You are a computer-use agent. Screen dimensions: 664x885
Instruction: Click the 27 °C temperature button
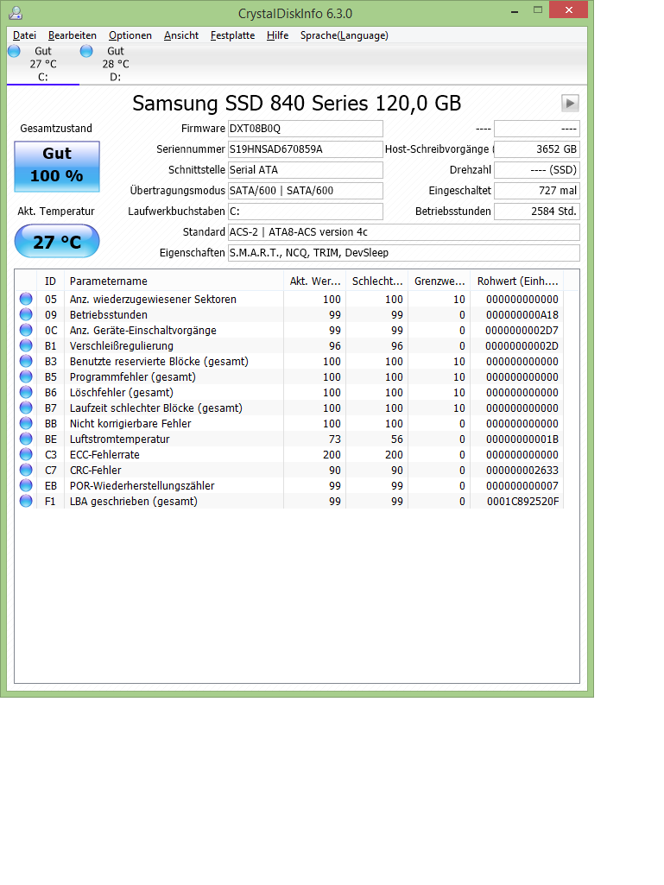coord(57,242)
